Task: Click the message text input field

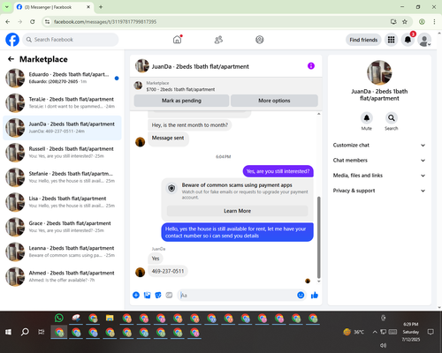Action: [x=237, y=295]
